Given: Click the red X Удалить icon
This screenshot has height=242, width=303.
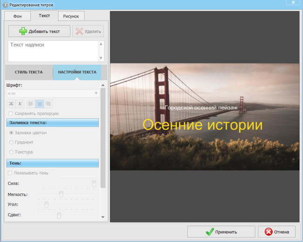Looking at the screenshot, I should pyautogui.click(x=79, y=31).
